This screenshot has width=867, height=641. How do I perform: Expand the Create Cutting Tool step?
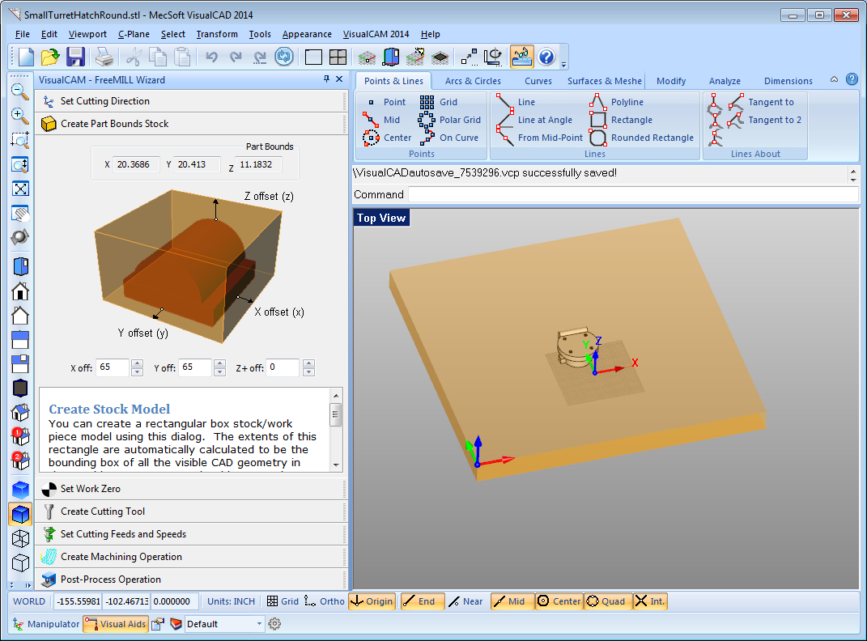pyautogui.click(x=191, y=512)
